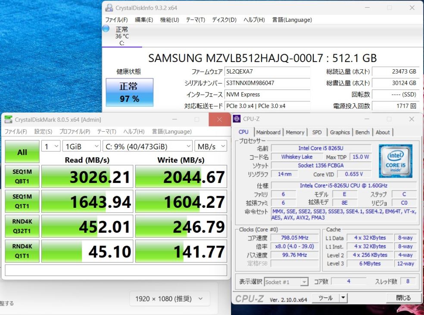Viewport: 424px width, 315px height.
Task: Open ファイル(F) menu in CrystalDiskMark
Action: pyautogui.click(x=16, y=132)
